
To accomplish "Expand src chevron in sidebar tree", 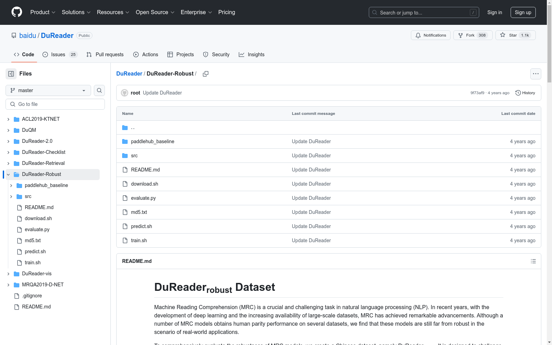I will 11,196.
